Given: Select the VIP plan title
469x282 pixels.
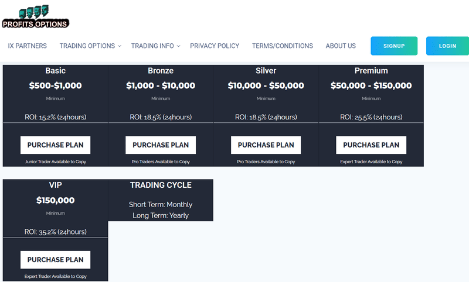Looking at the screenshot, I should [x=55, y=185].
